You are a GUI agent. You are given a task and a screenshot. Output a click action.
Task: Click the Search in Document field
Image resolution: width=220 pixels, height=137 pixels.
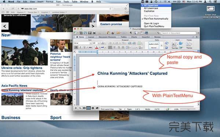coord(179,33)
